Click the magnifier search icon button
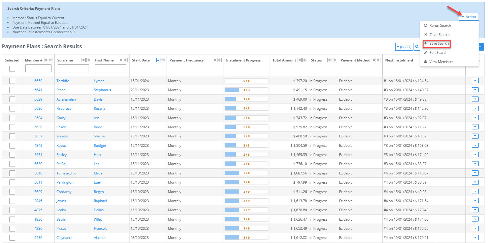 pyautogui.click(x=417, y=47)
